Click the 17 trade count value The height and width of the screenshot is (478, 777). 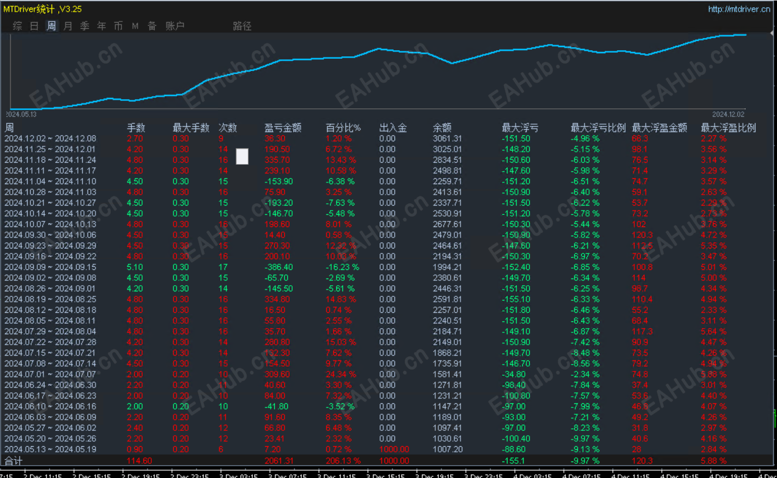(x=223, y=267)
